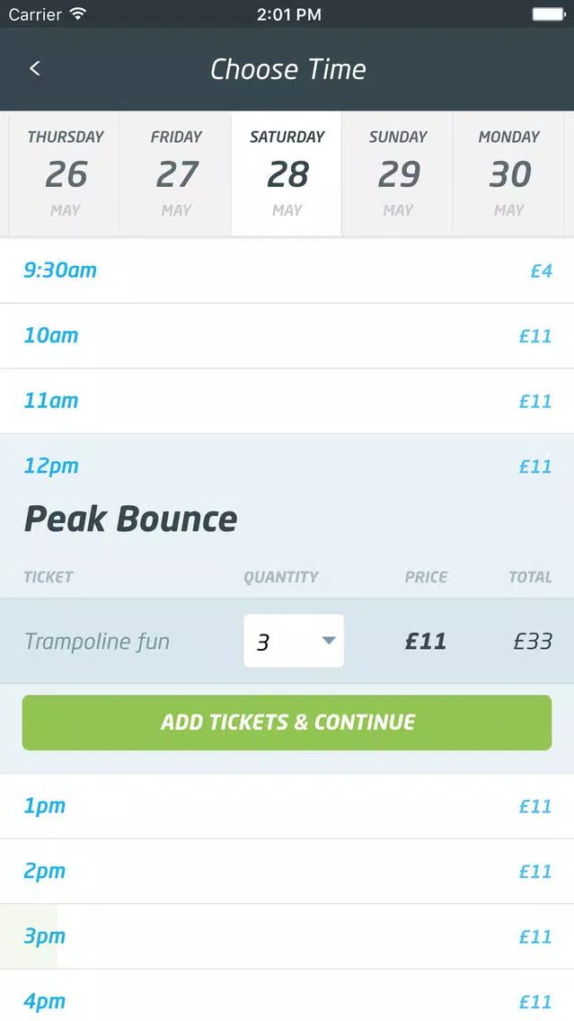Expand the 4pm time slot
The image size is (574, 1021).
(287, 996)
